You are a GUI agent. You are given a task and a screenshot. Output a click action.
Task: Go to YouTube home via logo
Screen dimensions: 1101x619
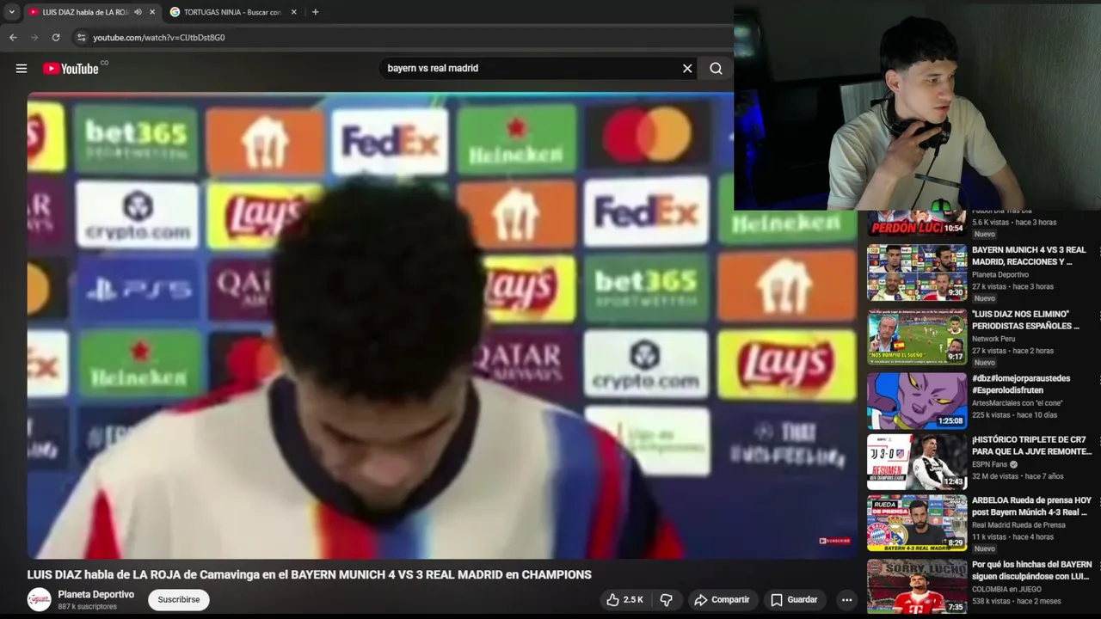(x=71, y=69)
